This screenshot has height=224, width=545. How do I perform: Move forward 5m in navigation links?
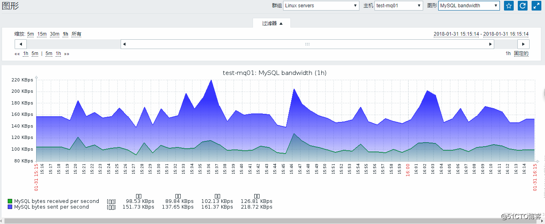(49, 53)
